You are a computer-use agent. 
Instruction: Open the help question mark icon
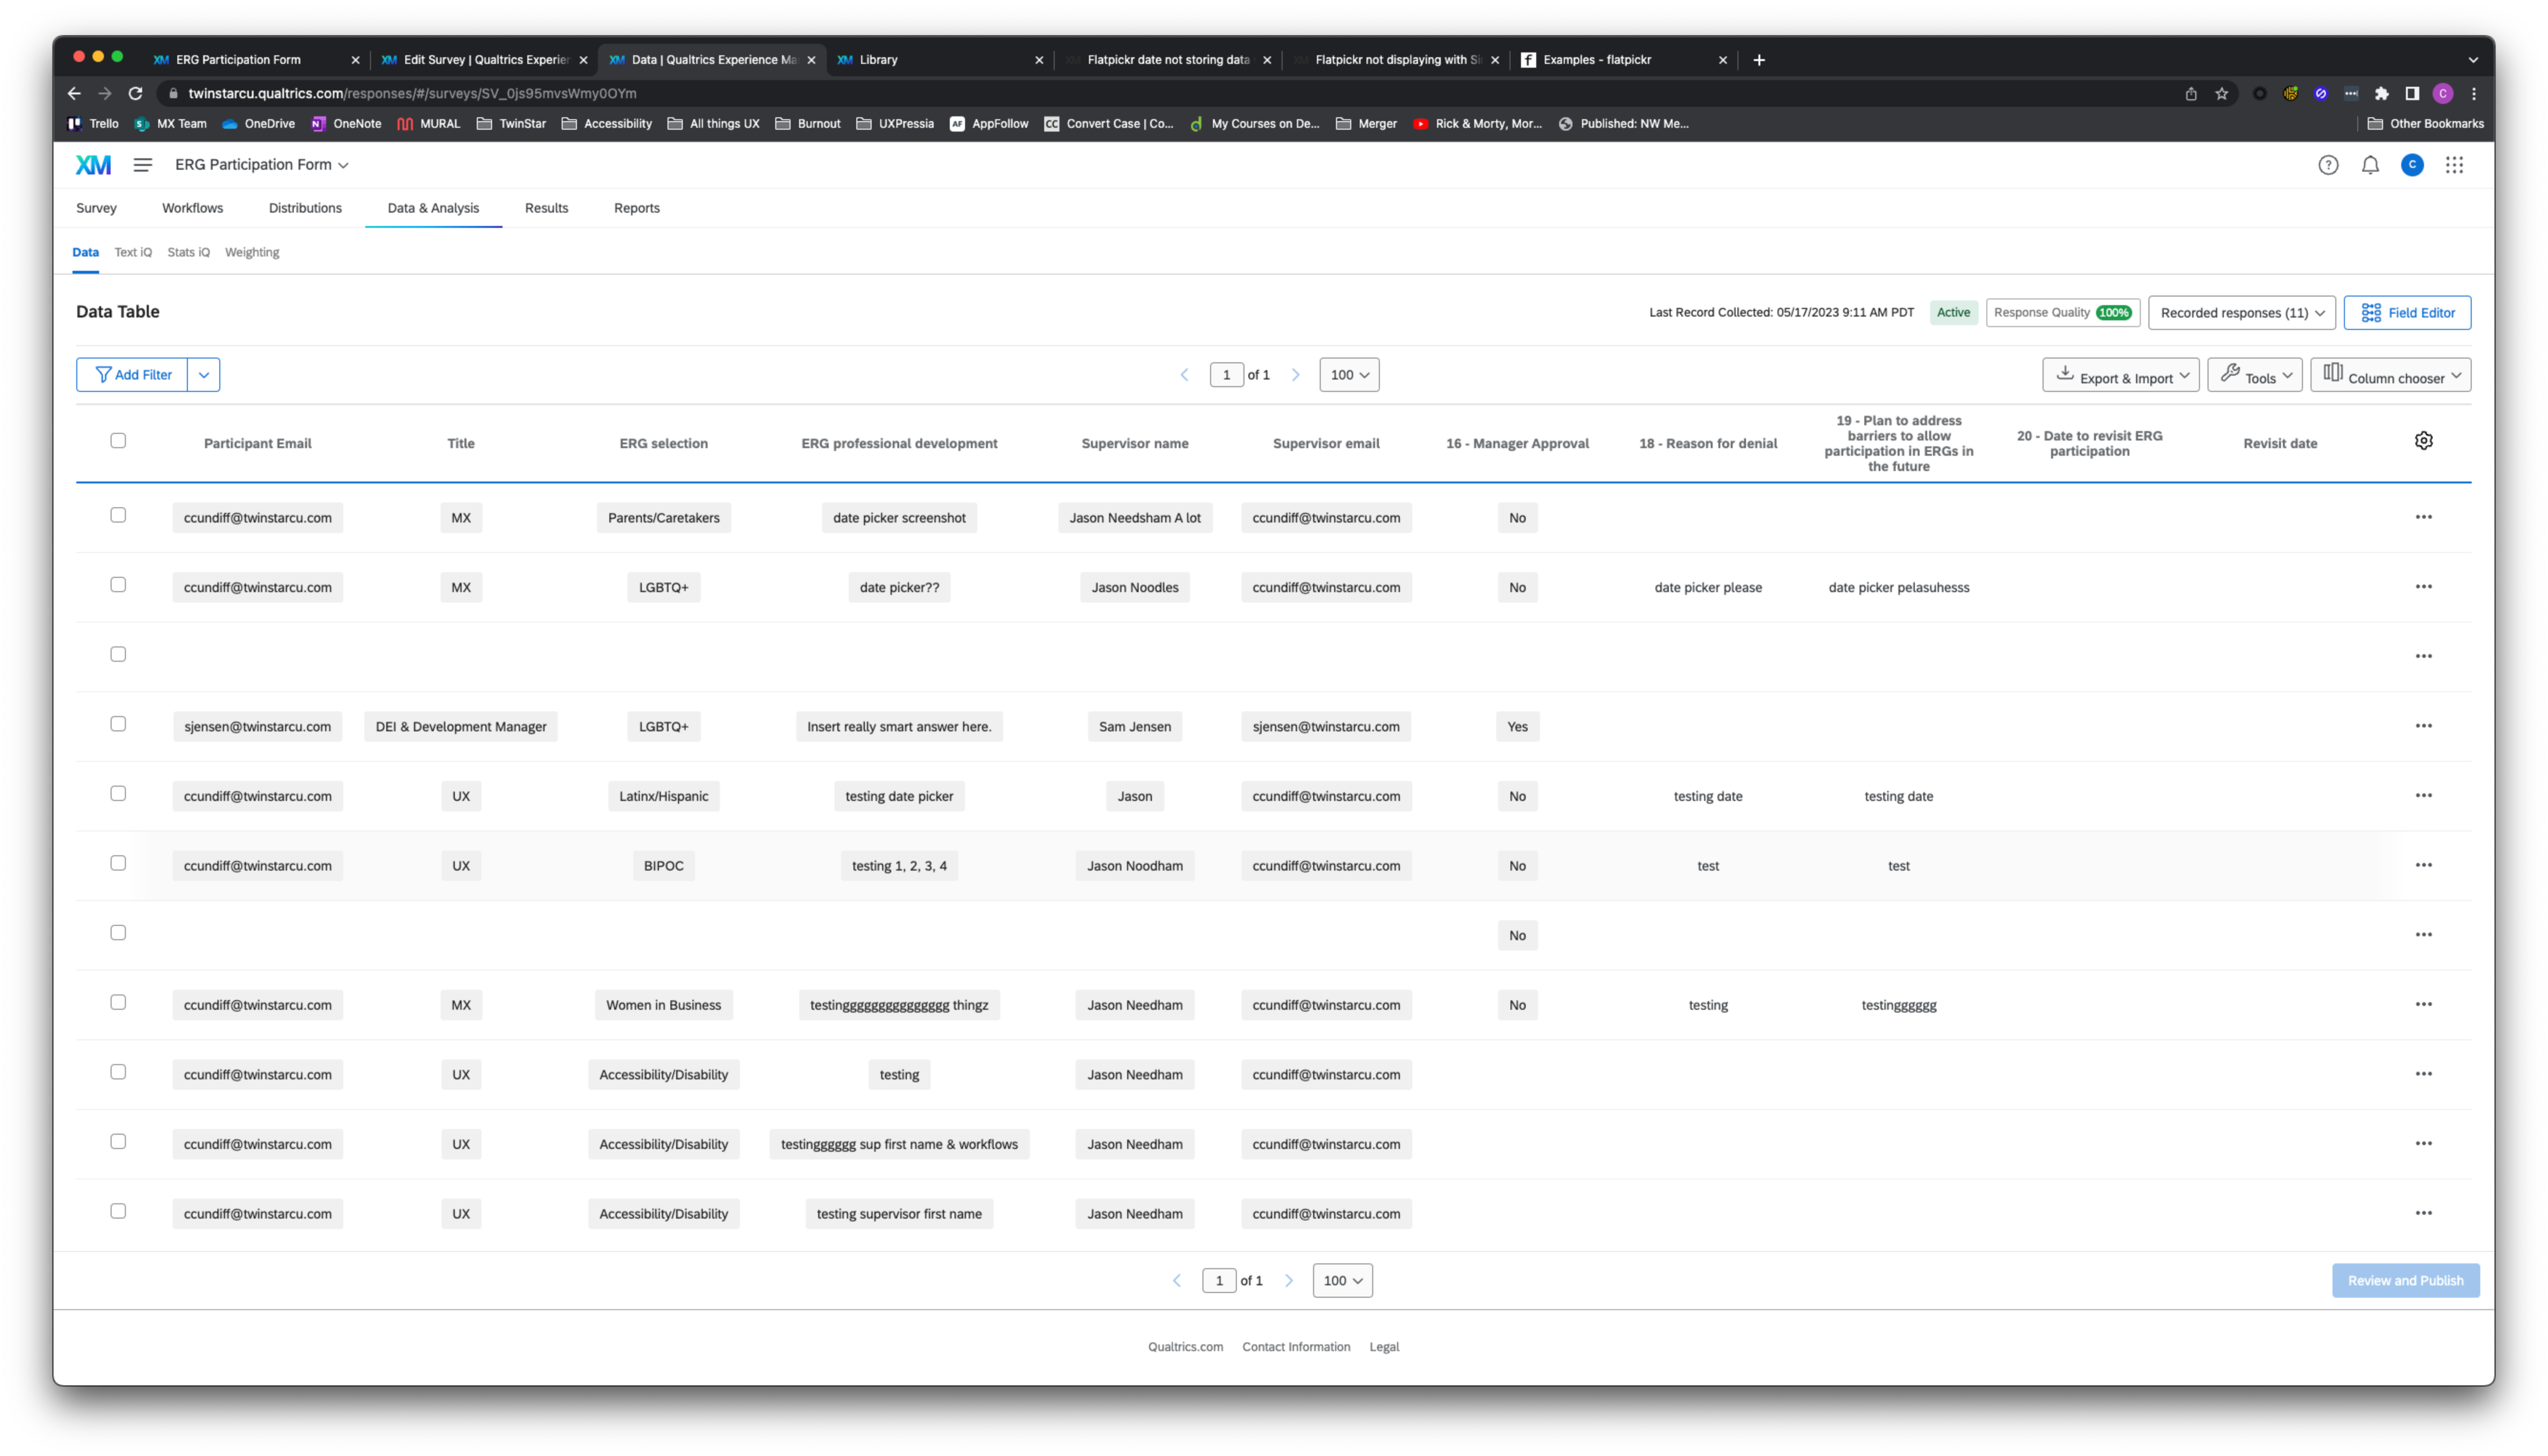click(x=2328, y=165)
